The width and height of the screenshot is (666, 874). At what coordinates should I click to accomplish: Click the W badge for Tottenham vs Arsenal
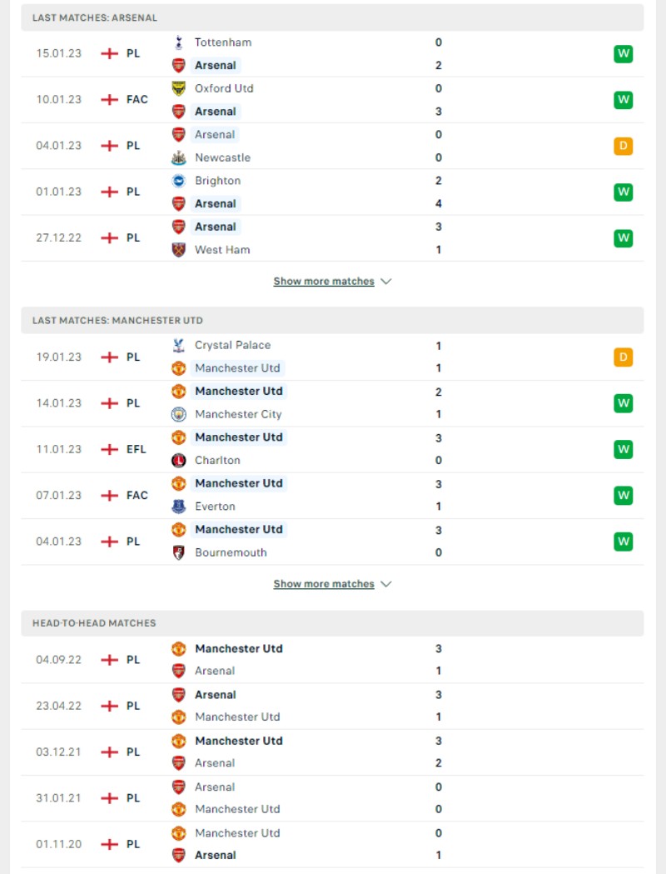point(623,53)
